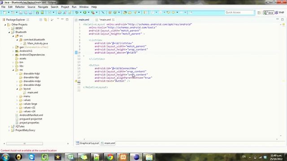Open the Window menu
This screenshot has height=161, width=287.
tap(84, 7)
